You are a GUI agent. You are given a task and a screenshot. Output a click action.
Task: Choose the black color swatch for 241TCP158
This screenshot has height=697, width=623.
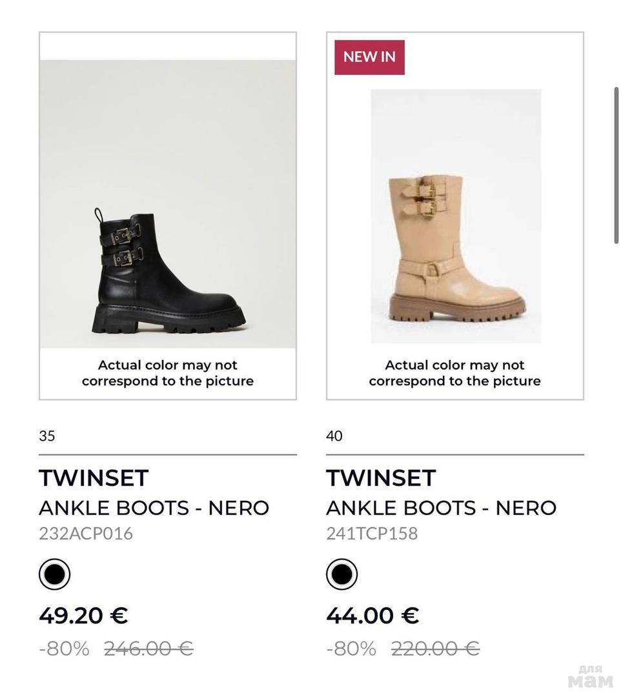tap(342, 574)
